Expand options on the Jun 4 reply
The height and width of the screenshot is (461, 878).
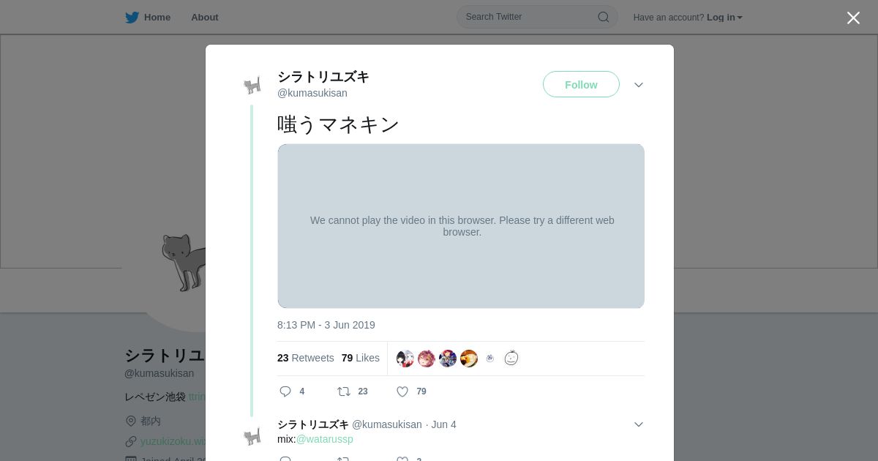[x=639, y=424]
